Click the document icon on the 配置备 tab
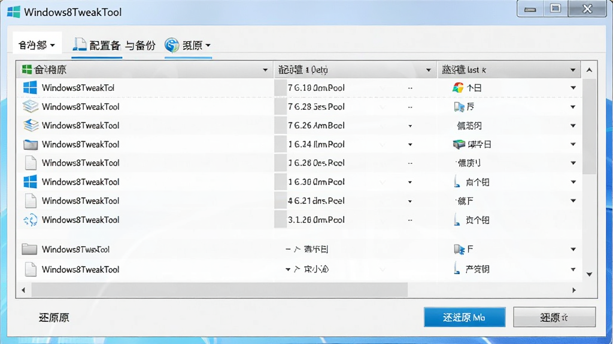The width and height of the screenshot is (613, 344). click(80, 44)
